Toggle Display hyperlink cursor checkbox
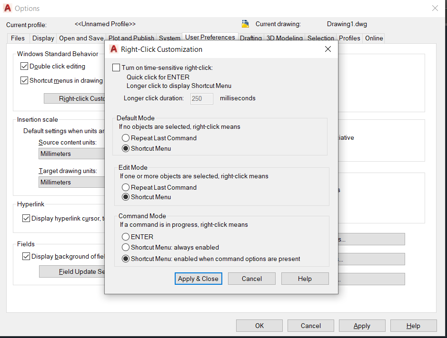The width and height of the screenshot is (447, 338). (26, 218)
